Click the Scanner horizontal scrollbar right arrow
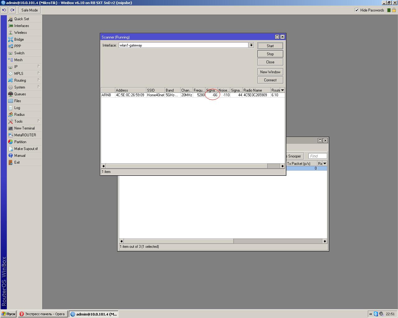This screenshot has width=398, height=318. pyautogui.click(x=282, y=166)
